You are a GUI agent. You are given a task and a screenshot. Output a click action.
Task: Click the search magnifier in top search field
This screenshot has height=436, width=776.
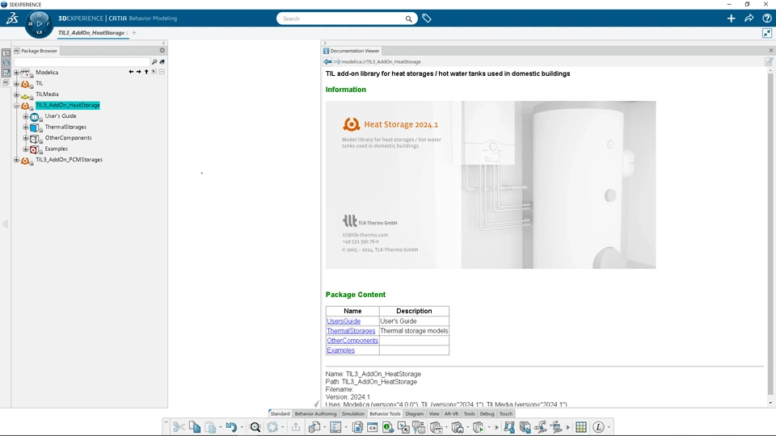pyautogui.click(x=409, y=19)
